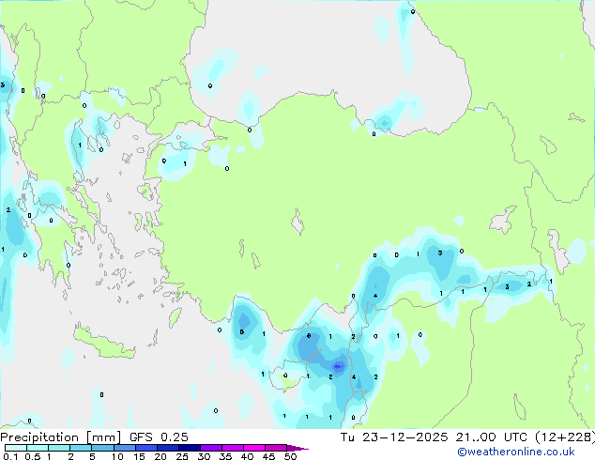595x460 pixels.
Task: Click the legend swatch between 1 and 2
Action: tap(59, 448)
